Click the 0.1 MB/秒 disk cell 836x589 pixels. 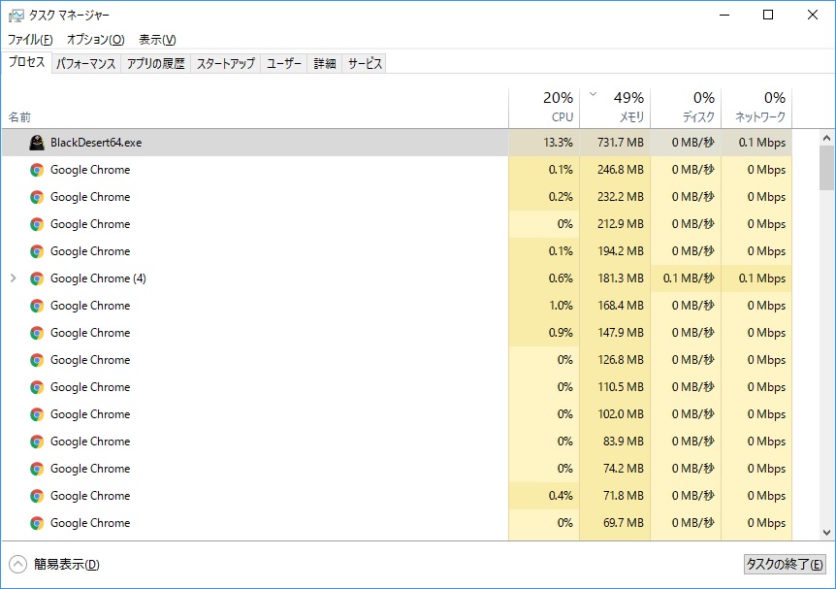[x=686, y=278]
